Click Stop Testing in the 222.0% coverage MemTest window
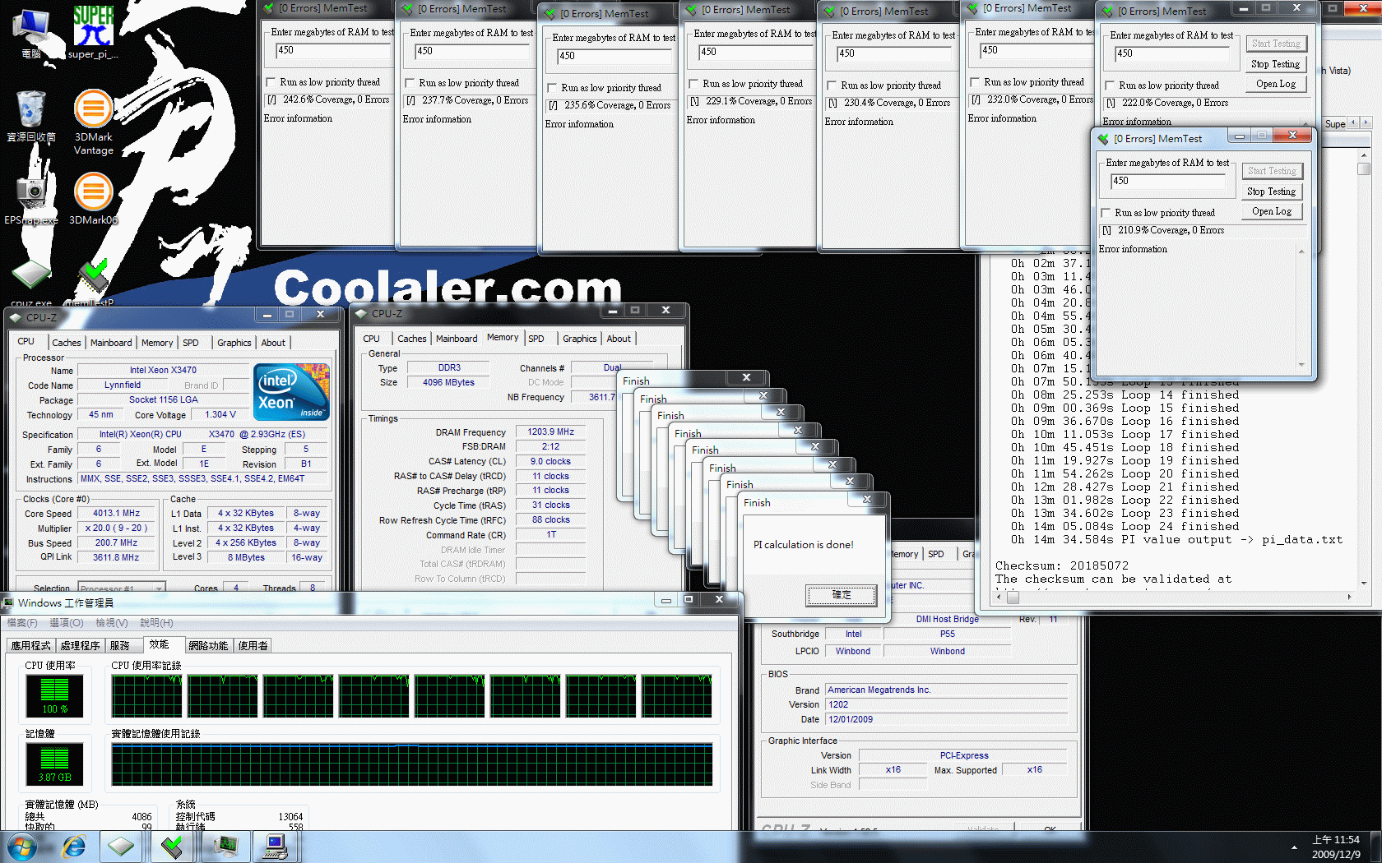The width and height of the screenshot is (1382, 863). (x=1276, y=64)
